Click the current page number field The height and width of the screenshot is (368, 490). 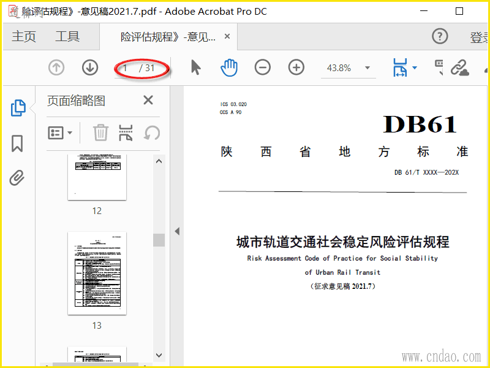(x=126, y=68)
